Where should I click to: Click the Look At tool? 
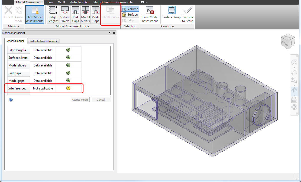tap(294, 100)
